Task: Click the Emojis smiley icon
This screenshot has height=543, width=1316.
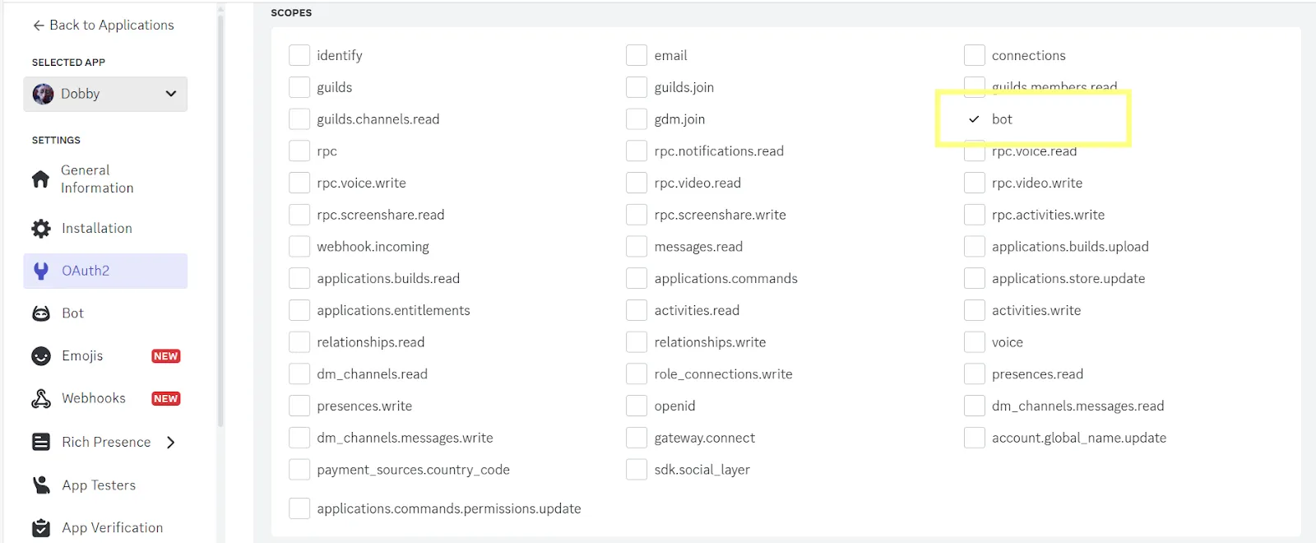Action: 40,356
